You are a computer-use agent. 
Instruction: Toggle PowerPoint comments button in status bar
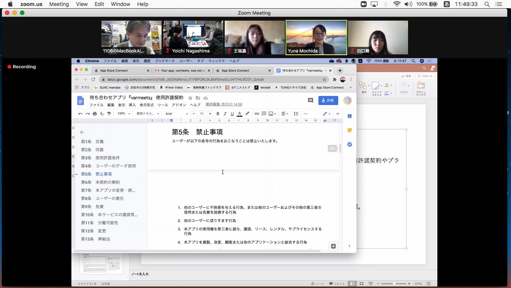[337, 284]
